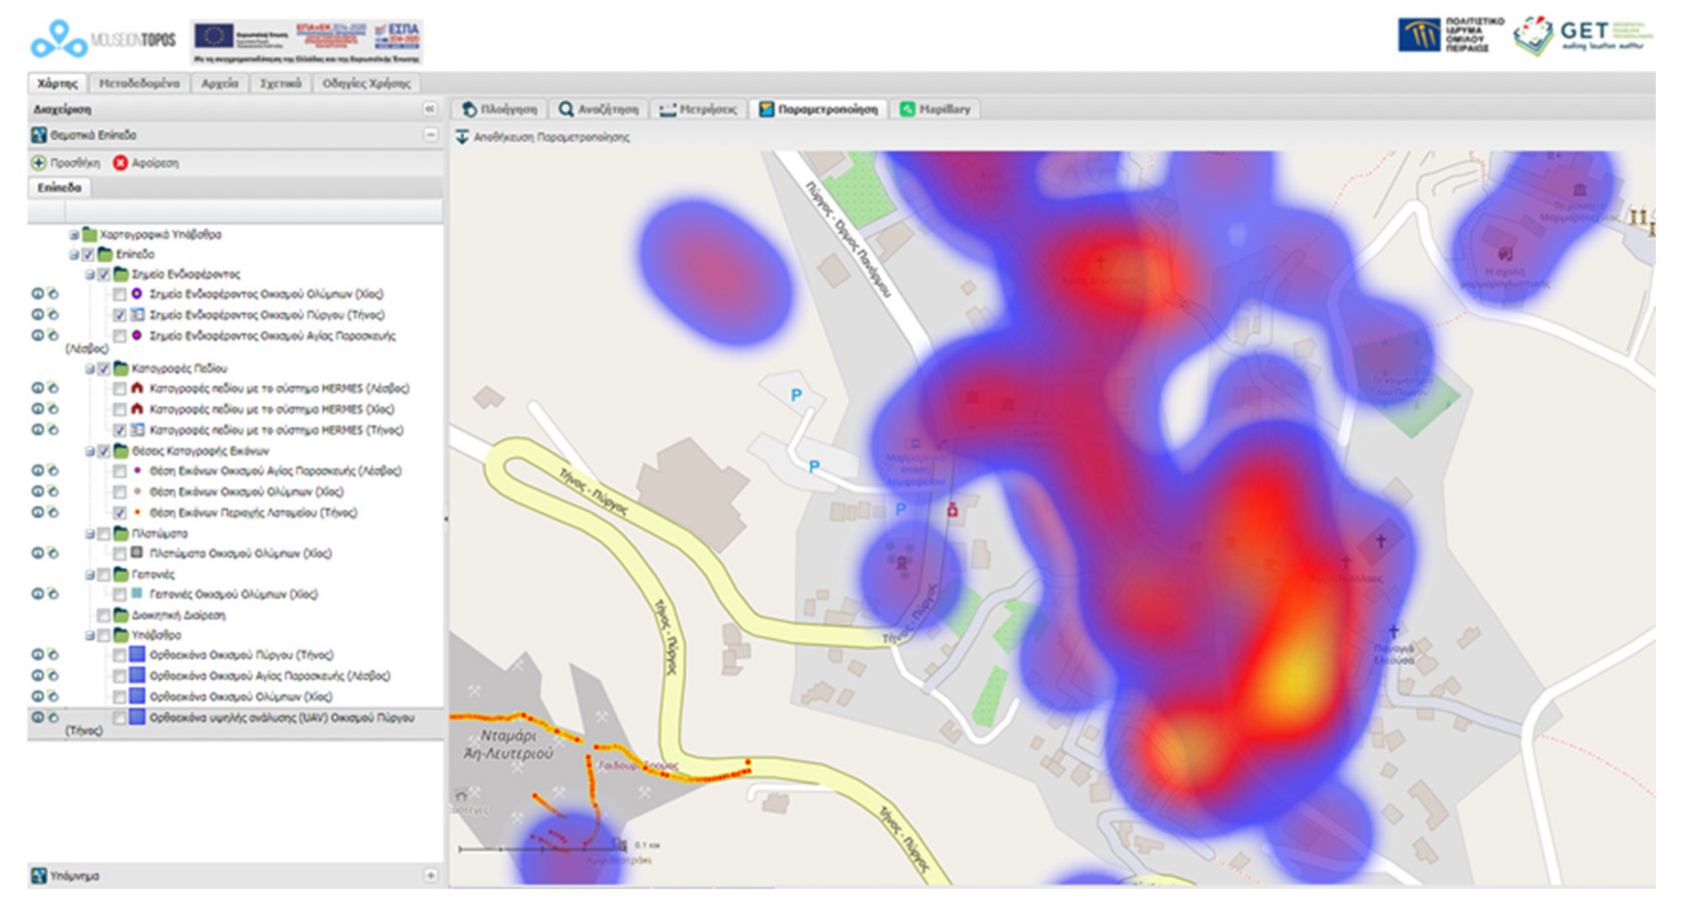This screenshot has width=1683, height=909.
Task: Click the Επίπεδα layers tab
Action: coord(59,188)
